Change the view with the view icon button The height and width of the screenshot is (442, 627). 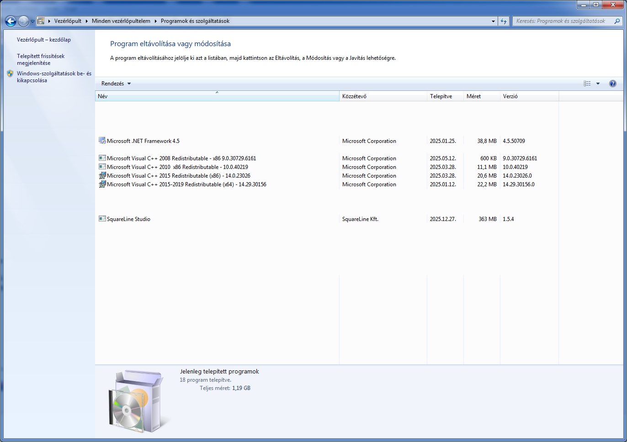587,84
